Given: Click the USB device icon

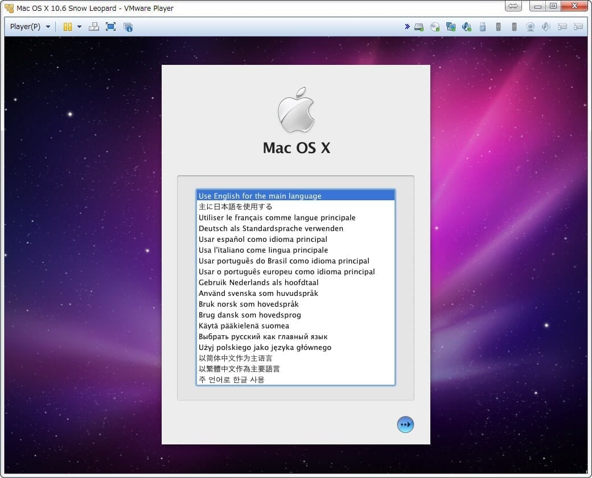Looking at the screenshot, I should [483, 27].
